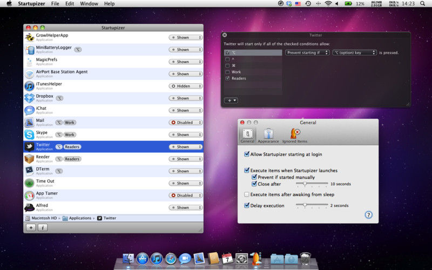The image size is (432, 270).
Task: Open the (option) key dropdown
Action: pyautogui.click(x=355, y=52)
